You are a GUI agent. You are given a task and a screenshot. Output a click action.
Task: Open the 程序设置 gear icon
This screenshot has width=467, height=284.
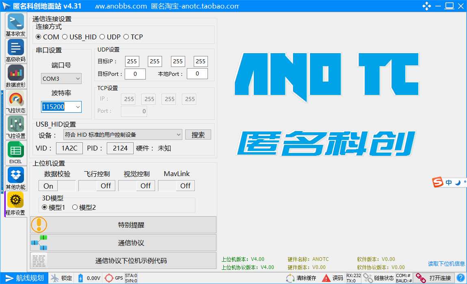coord(16,204)
